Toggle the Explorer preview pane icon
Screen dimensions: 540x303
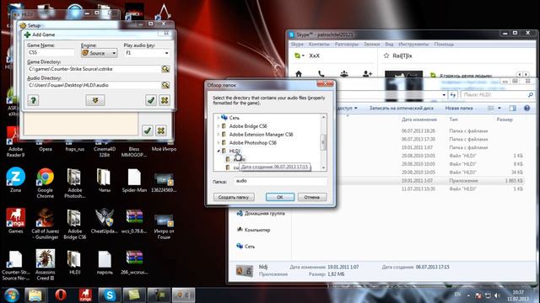[512, 109]
